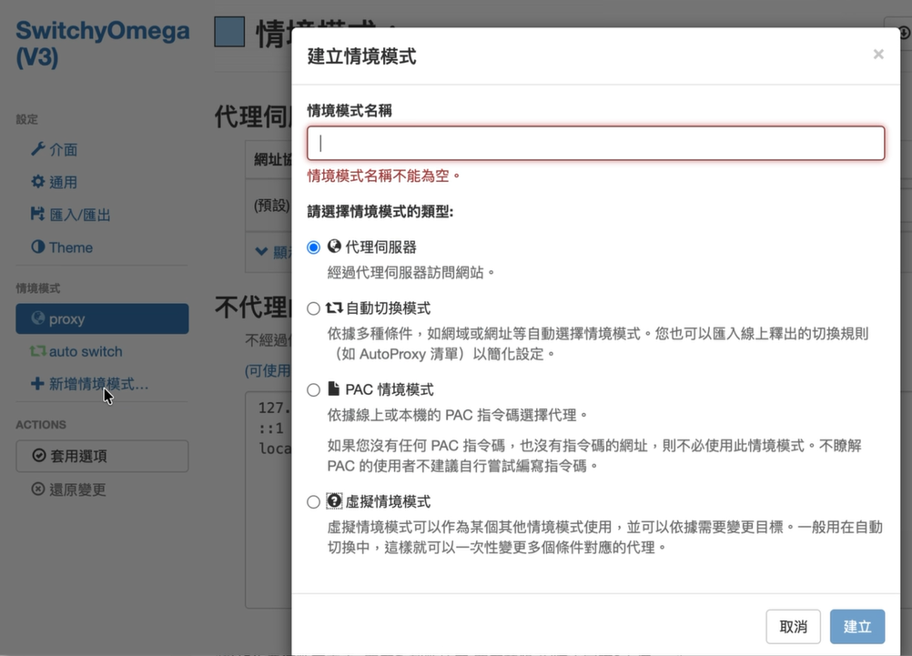Click the question mark icon beside 虛擬情境模式
The width and height of the screenshot is (912, 656).
(x=334, y=500)
